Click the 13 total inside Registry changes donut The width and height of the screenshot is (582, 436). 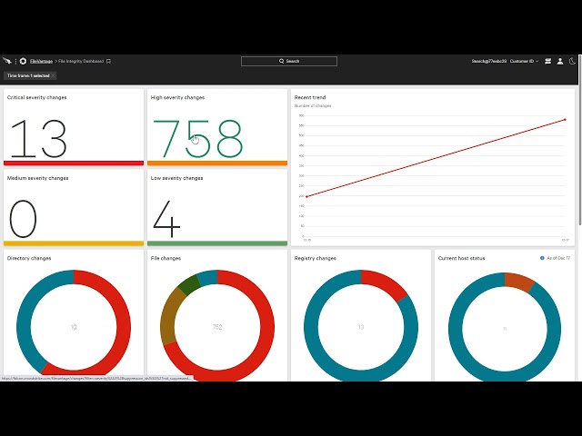click(361, 327)
